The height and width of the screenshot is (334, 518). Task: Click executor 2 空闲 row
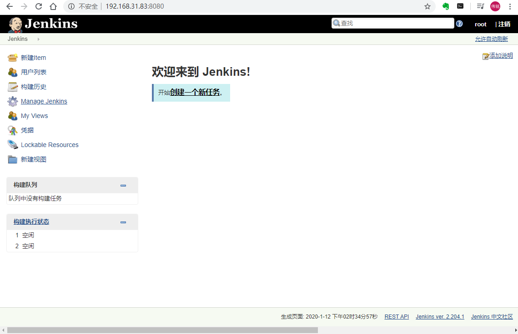coord(72,246)
